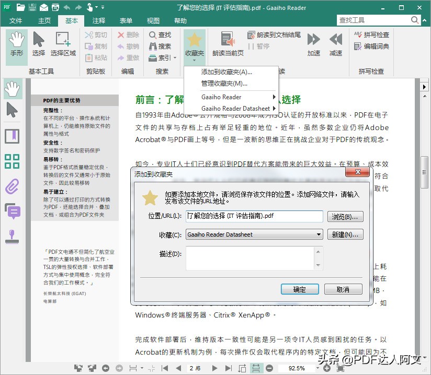Click the 查找工具 search field
The height and width of the screenshot is (375, 431).
pyautogui.click(x=374, y=20)
